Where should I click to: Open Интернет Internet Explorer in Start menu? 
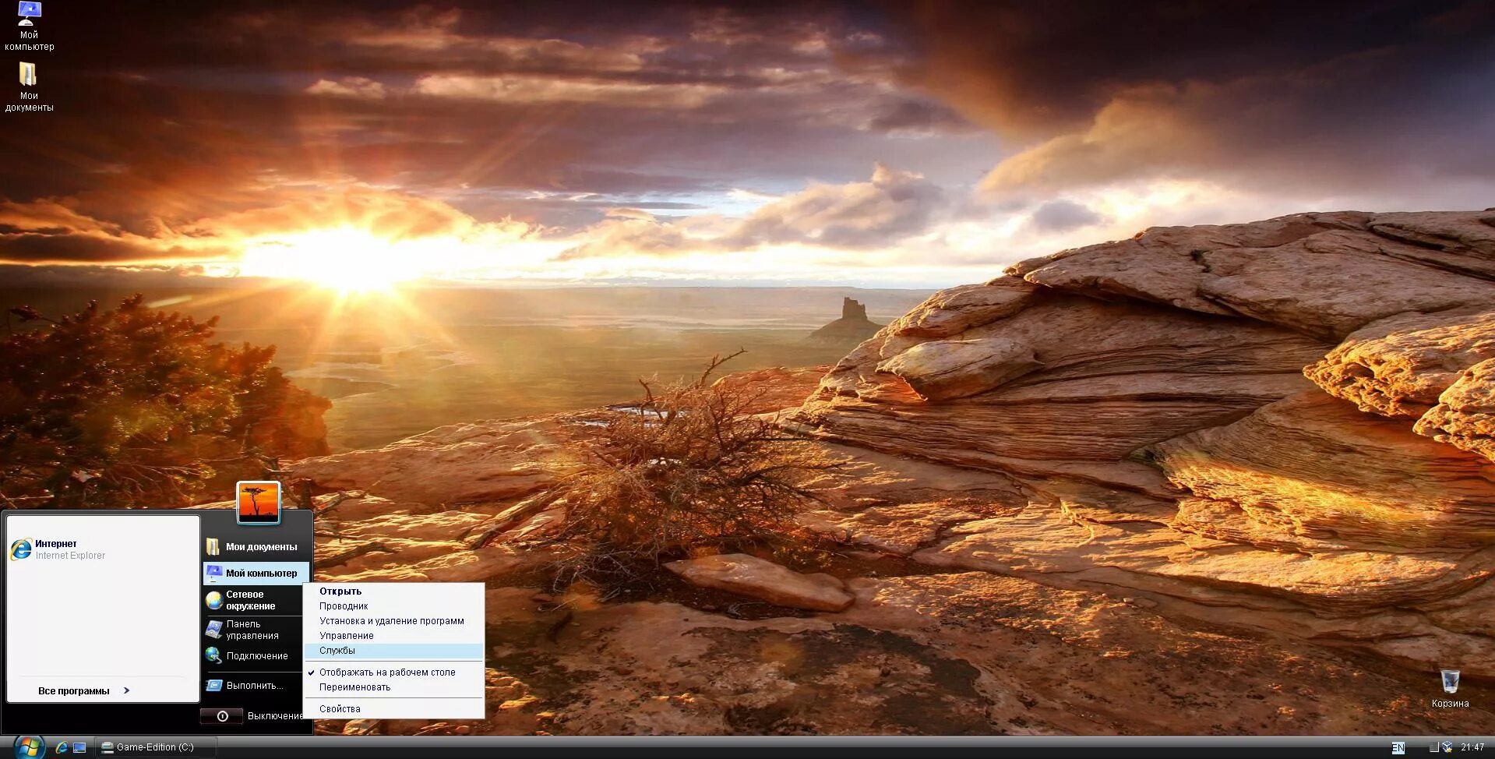click(103, 549)
